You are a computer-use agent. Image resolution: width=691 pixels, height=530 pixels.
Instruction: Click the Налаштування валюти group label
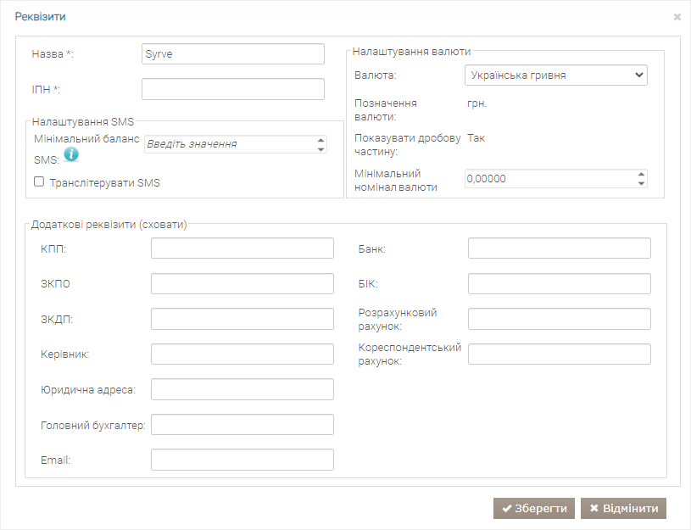tap(411, 52)
